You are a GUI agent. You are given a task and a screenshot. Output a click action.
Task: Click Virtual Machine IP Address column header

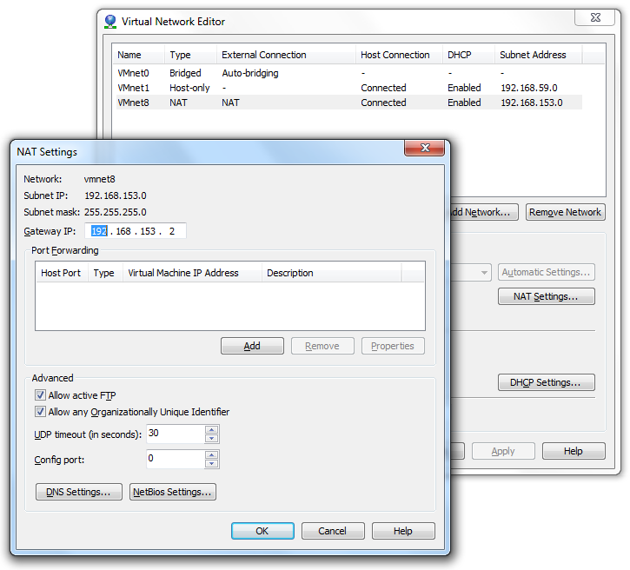tap(192, 273)
